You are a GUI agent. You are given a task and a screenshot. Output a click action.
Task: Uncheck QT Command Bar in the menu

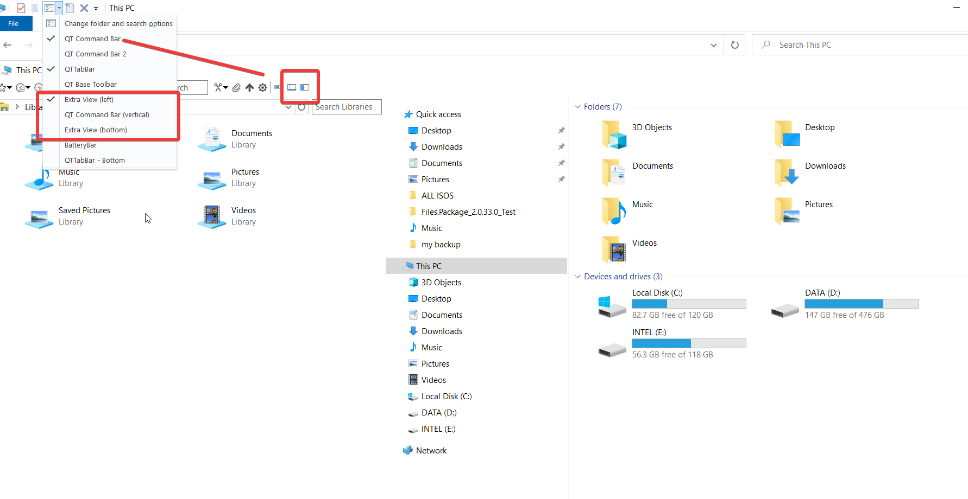tap(92, 39)
